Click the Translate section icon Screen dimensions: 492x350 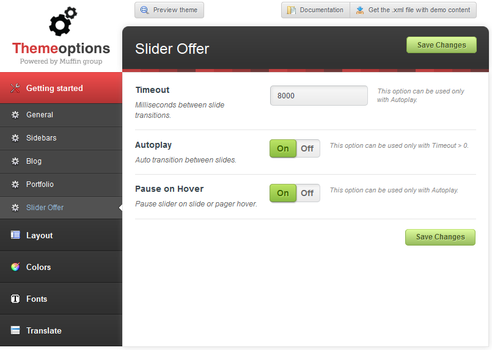point(15,331)
